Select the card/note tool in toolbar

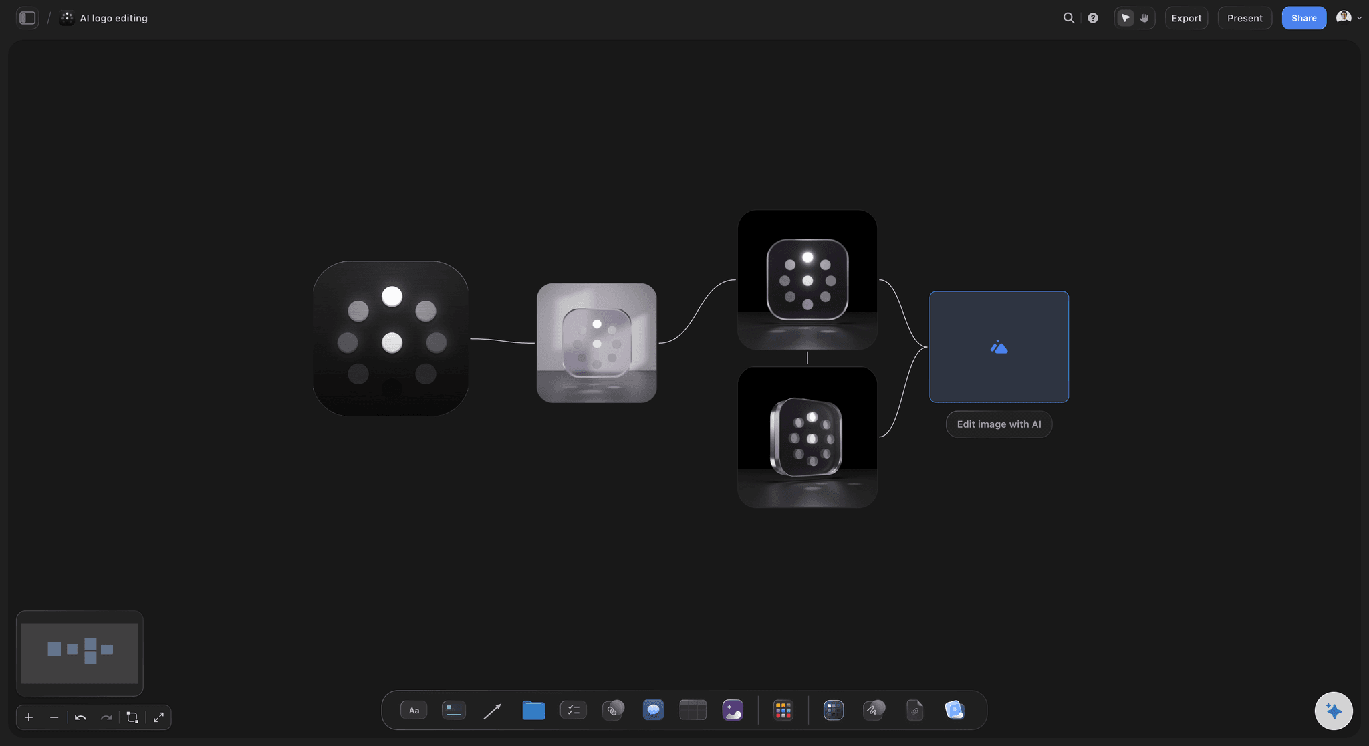click(454, 710)
